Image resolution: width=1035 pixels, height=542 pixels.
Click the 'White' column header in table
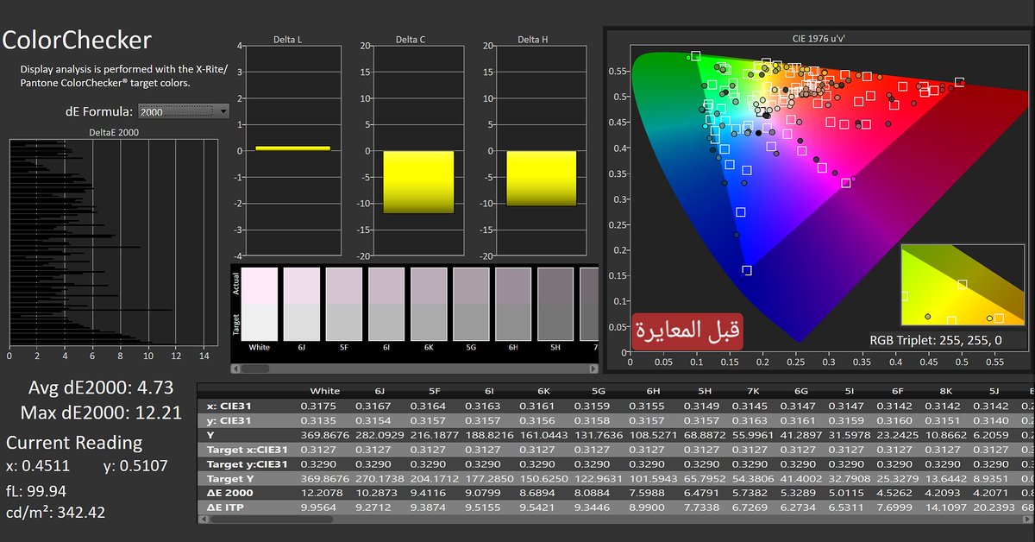pyautogui.click(x=324, y=390)
